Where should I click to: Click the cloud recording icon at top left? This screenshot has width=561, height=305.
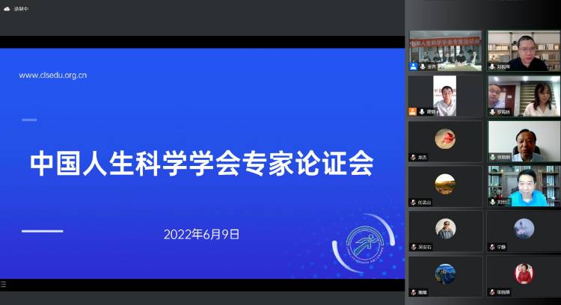click(7, 8)
